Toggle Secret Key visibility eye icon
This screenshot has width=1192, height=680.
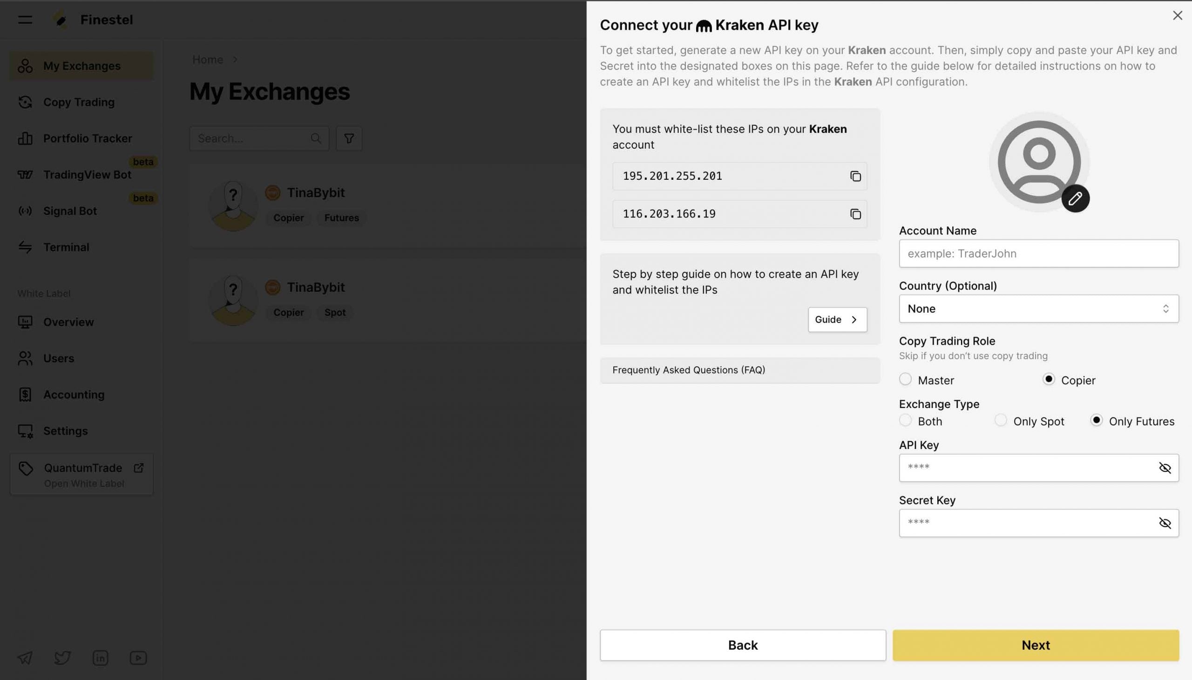(1165, 523)
